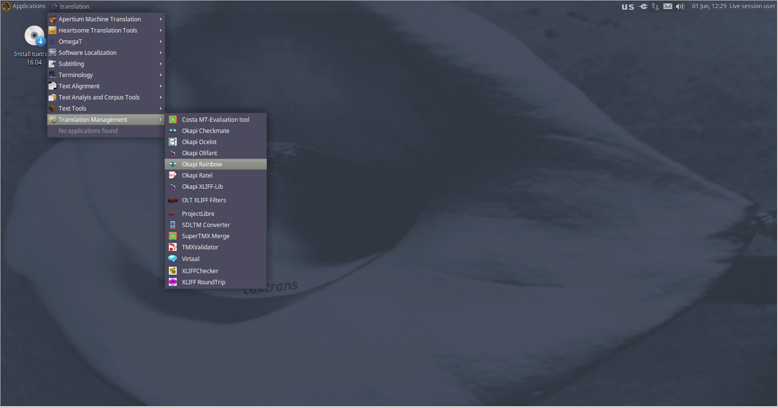Open the mail envelope indicator in panel
Image resolution: width=778 pixels, height=408 pixels.
pos(668,6)
